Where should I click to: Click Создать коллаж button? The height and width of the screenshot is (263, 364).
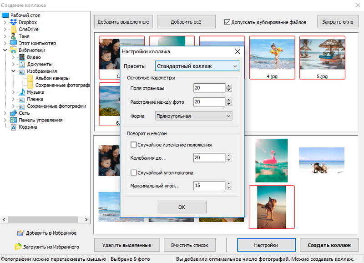click(329, 245)
